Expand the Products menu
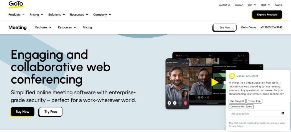This screenshot has height=132, width=291. 16,15
